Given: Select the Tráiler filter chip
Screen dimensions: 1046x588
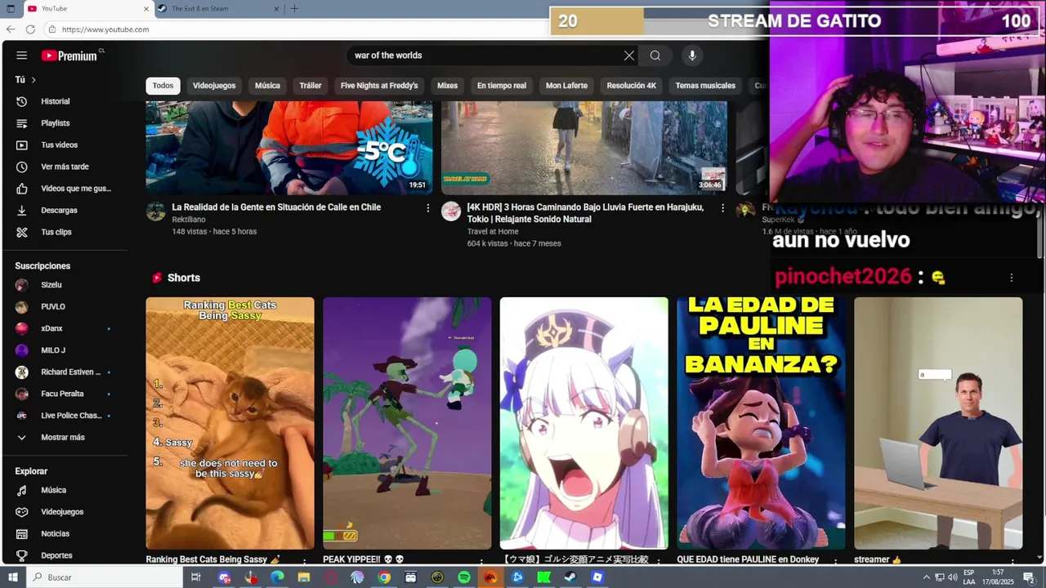Looking at the screenshot, I should (311, 86).
